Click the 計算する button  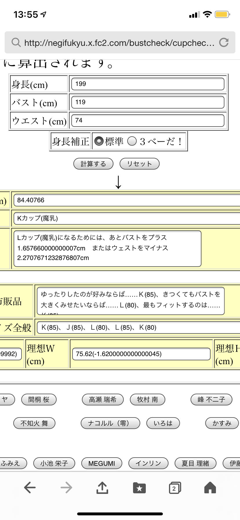(93, 164)
